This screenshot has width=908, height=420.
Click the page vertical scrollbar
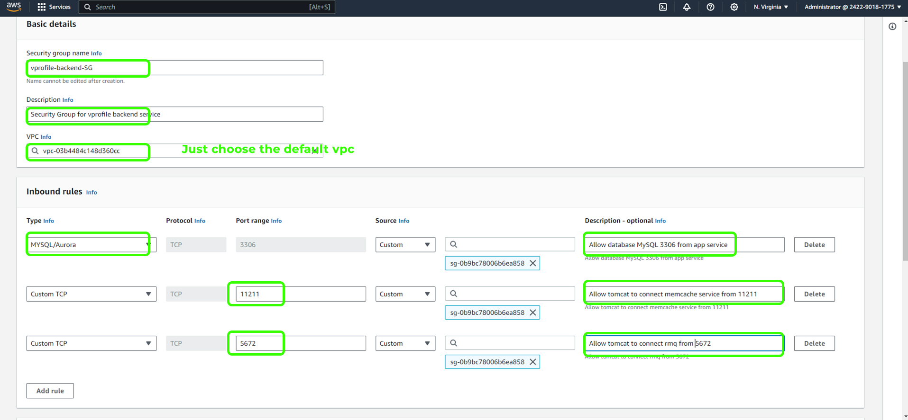pos(905,161)
